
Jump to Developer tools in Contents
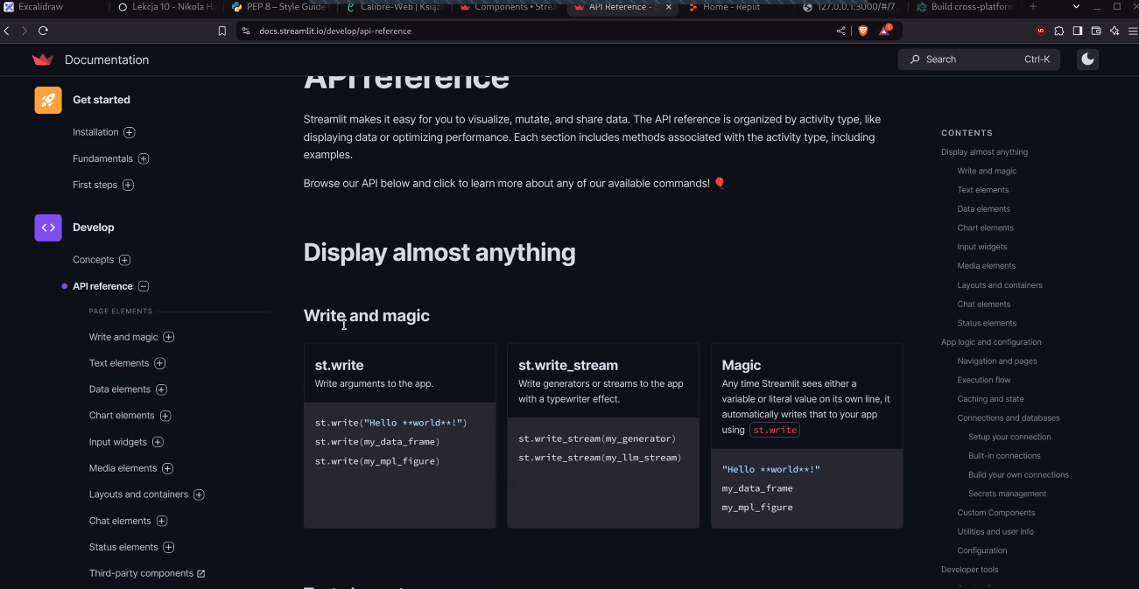[969, 570]
